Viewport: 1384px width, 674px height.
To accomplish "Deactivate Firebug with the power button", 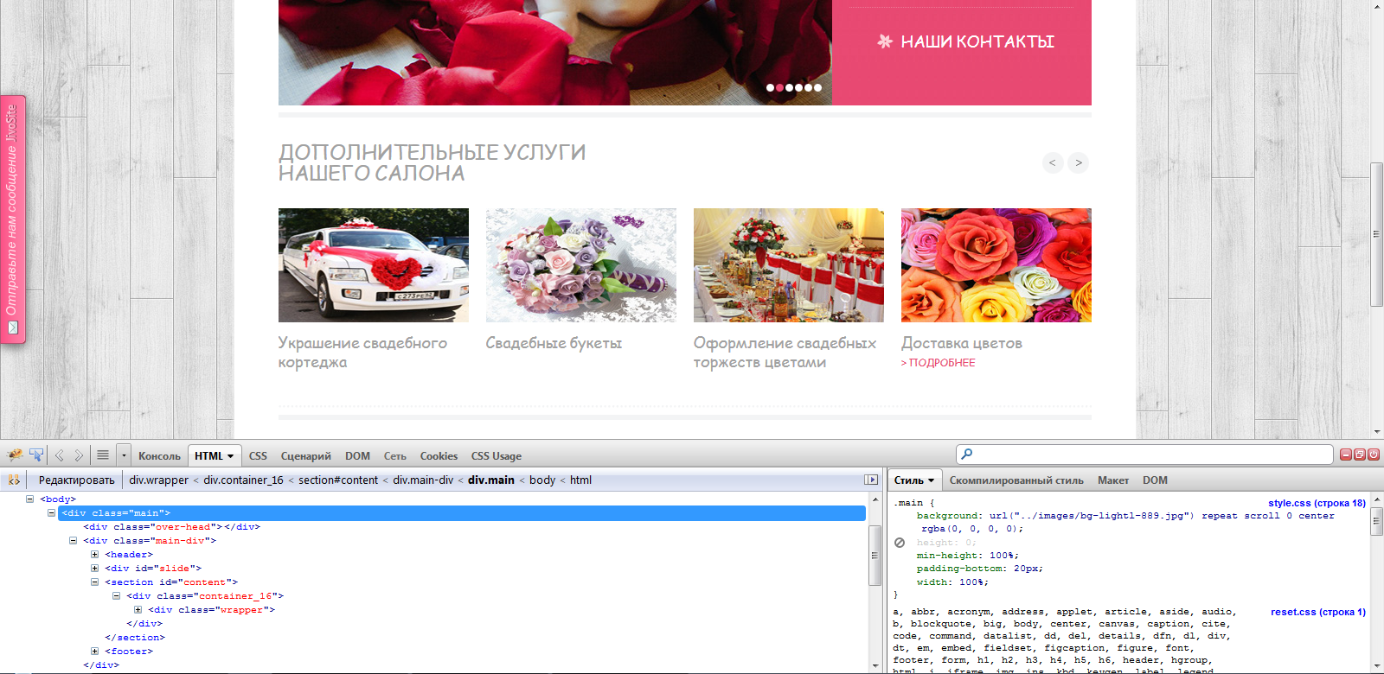I will [x=1374, y=455].
